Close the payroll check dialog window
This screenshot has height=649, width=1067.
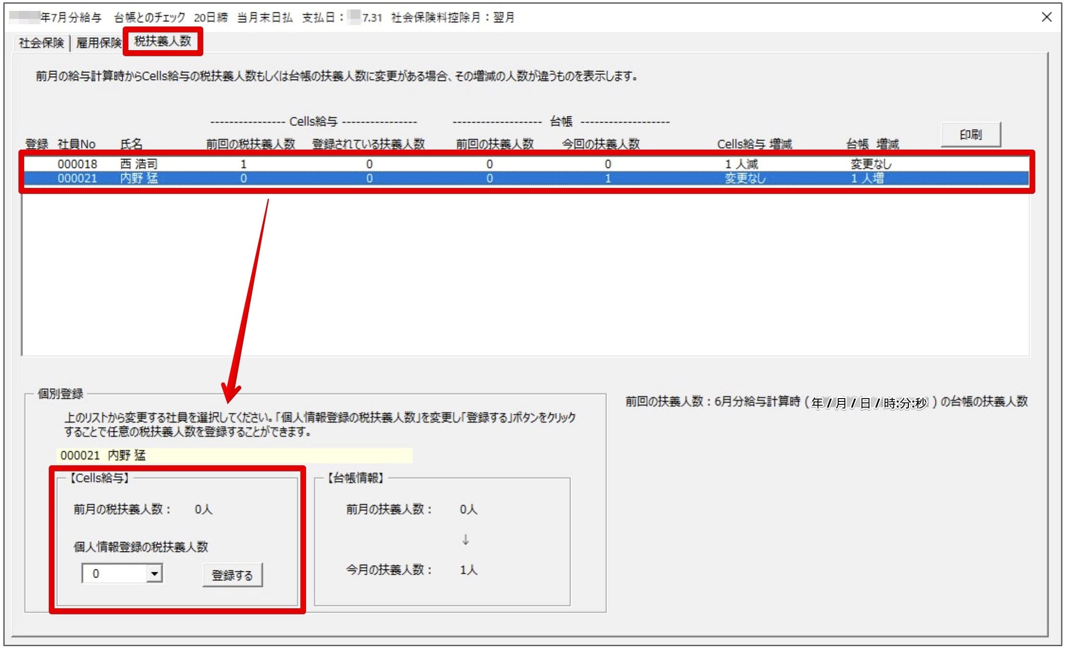click(1046, 17)
